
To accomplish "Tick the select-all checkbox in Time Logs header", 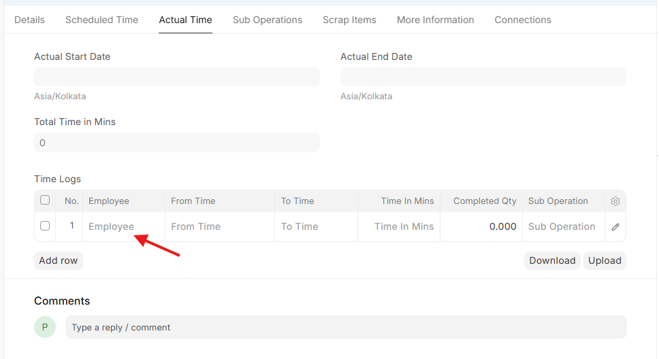I will click(x=45, y=201).
